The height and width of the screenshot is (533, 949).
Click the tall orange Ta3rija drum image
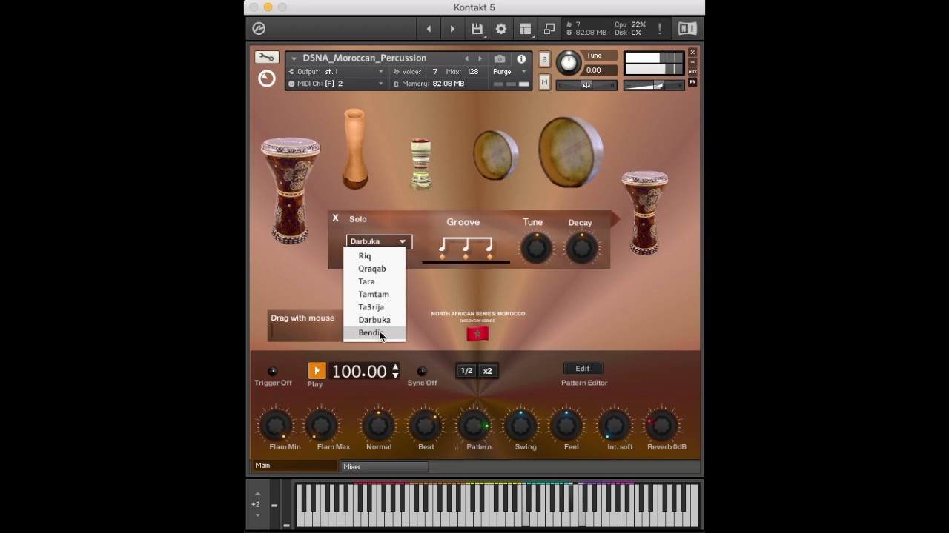point(354,148)
